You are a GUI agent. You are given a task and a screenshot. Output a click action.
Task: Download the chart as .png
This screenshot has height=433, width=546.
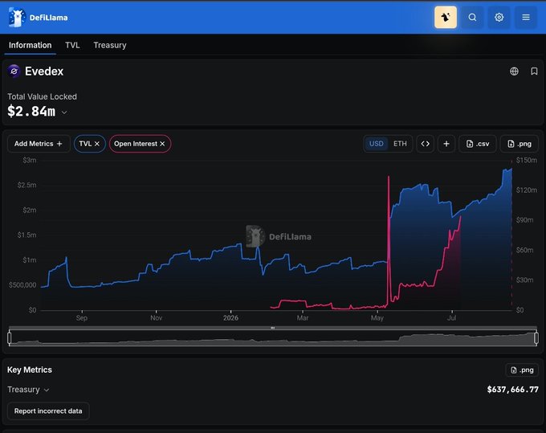pyautogui.click(x=520, y=144)
